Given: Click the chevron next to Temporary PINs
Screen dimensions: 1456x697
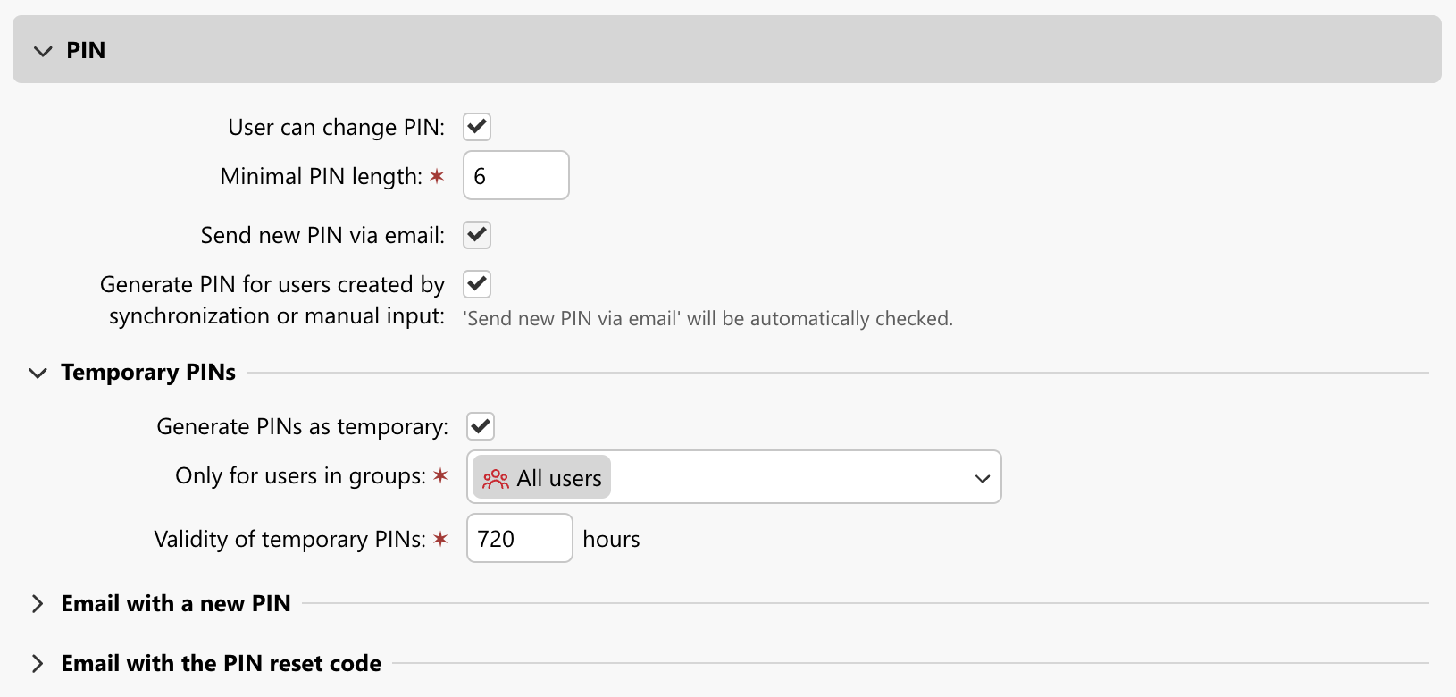Looking at the screenshot, I should click(37, 373).
